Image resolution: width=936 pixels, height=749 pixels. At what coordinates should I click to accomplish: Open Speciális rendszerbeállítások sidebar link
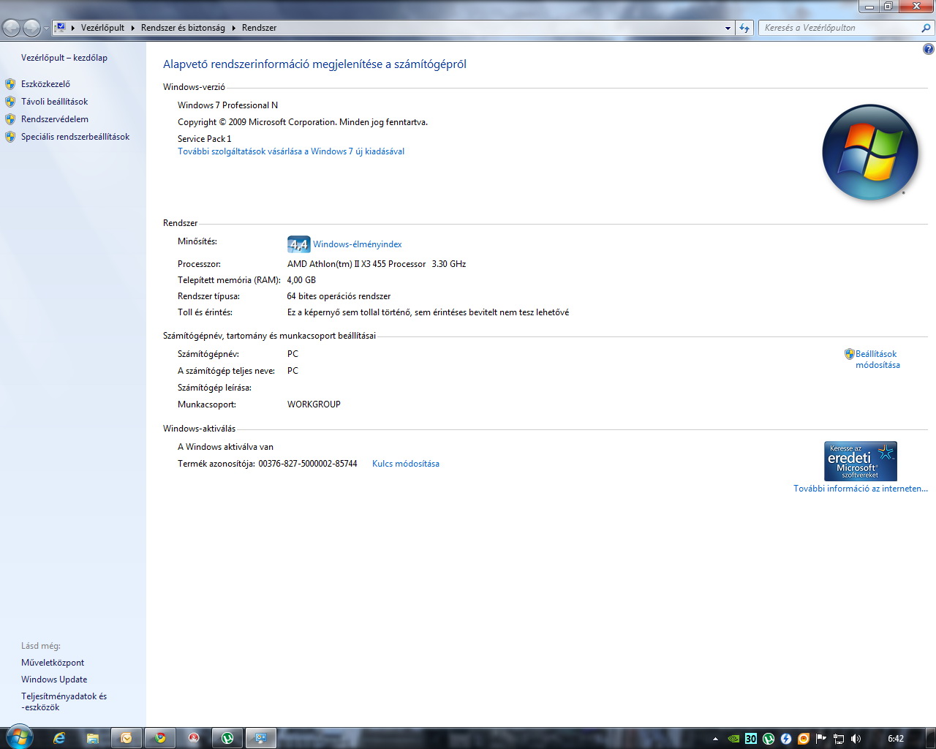[x=75, y=137]
